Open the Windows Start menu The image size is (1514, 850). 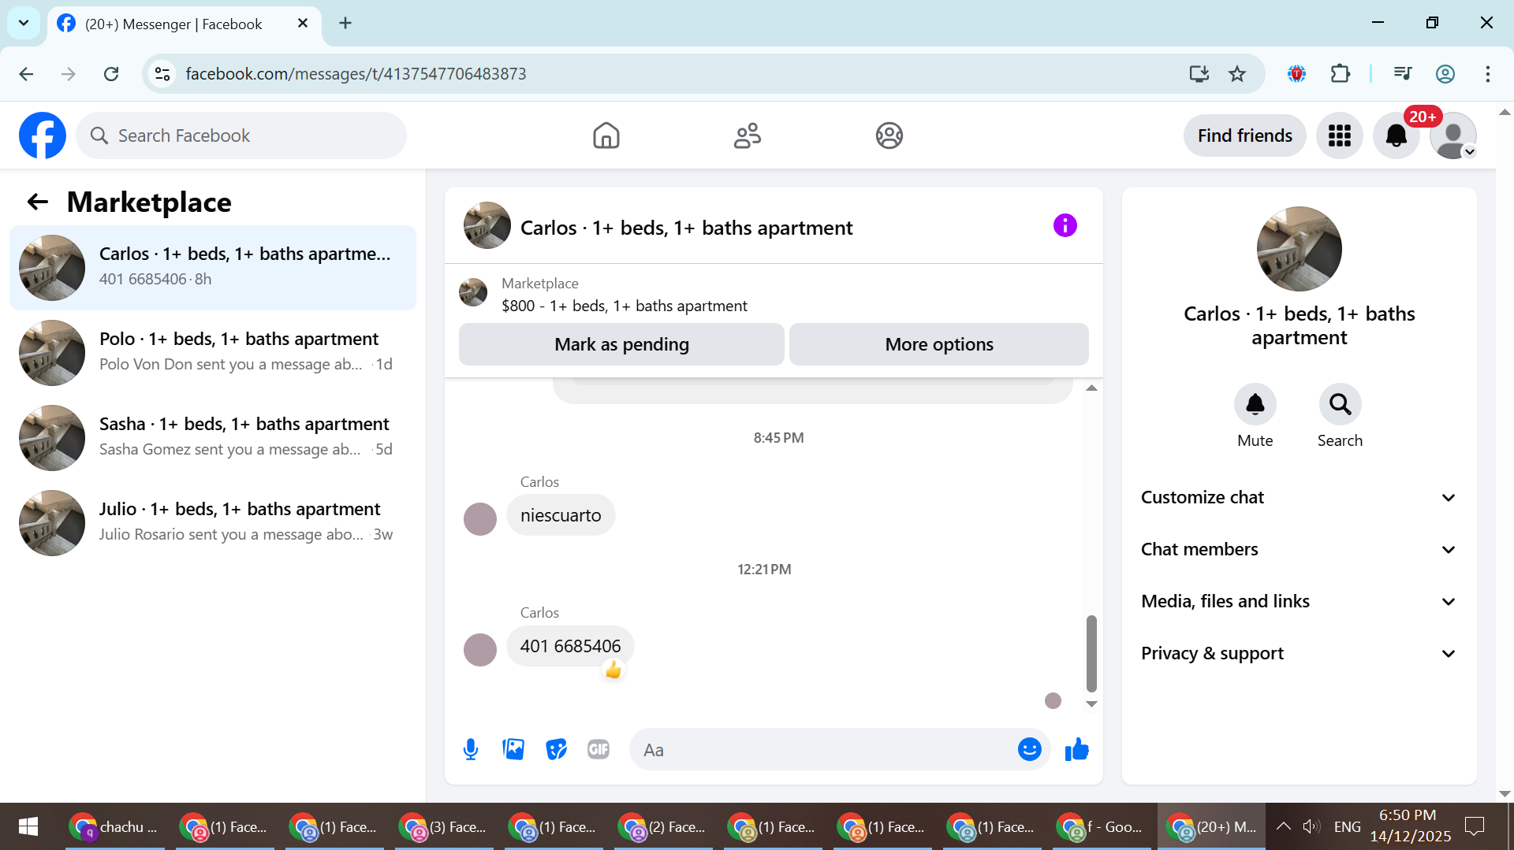pyautogui.click(x=28, y=826)
